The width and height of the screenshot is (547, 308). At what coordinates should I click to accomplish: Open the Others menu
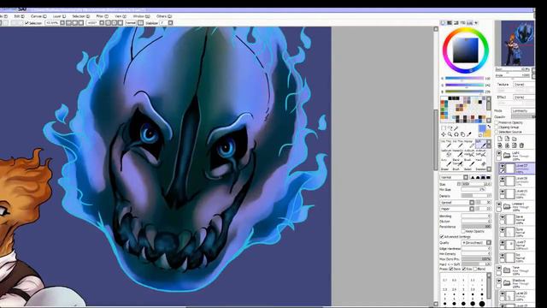164,16
